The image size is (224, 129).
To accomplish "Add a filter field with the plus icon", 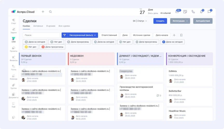I will (x=174, y=35).
